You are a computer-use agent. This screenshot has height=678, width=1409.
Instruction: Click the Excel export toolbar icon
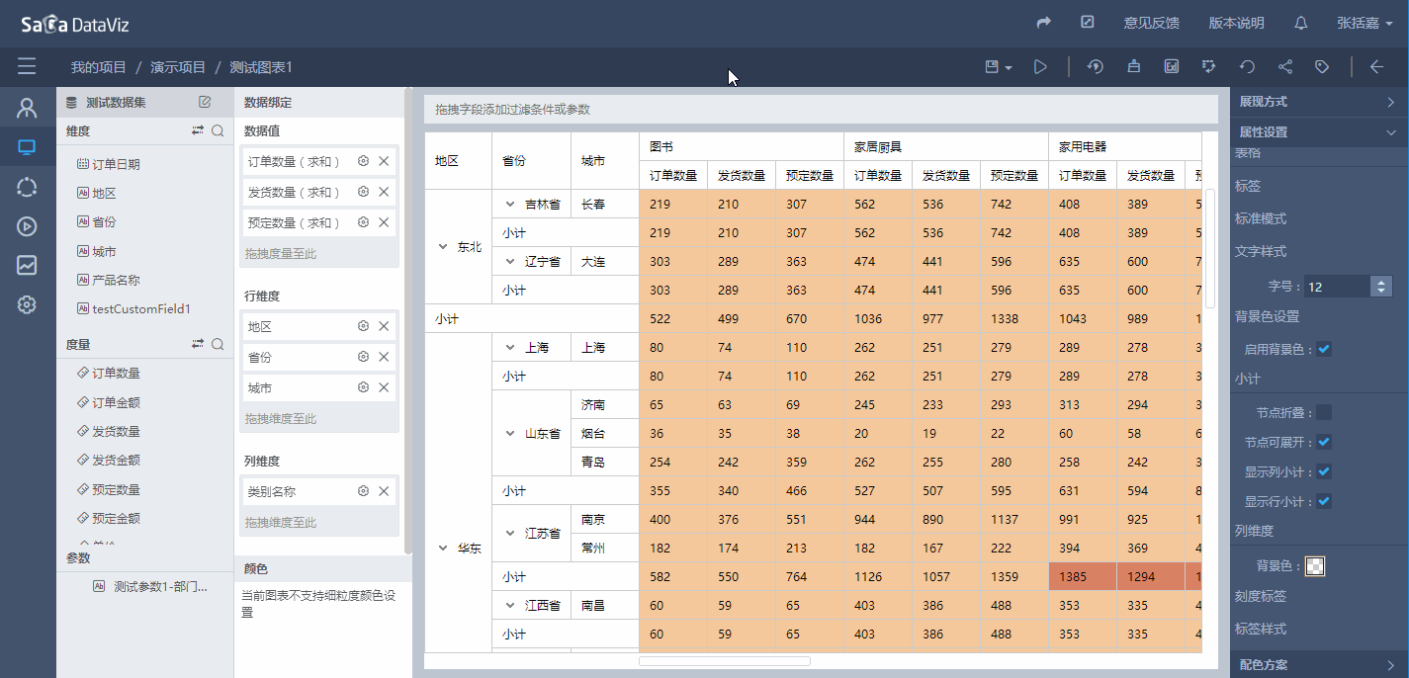coord(1172,66)
